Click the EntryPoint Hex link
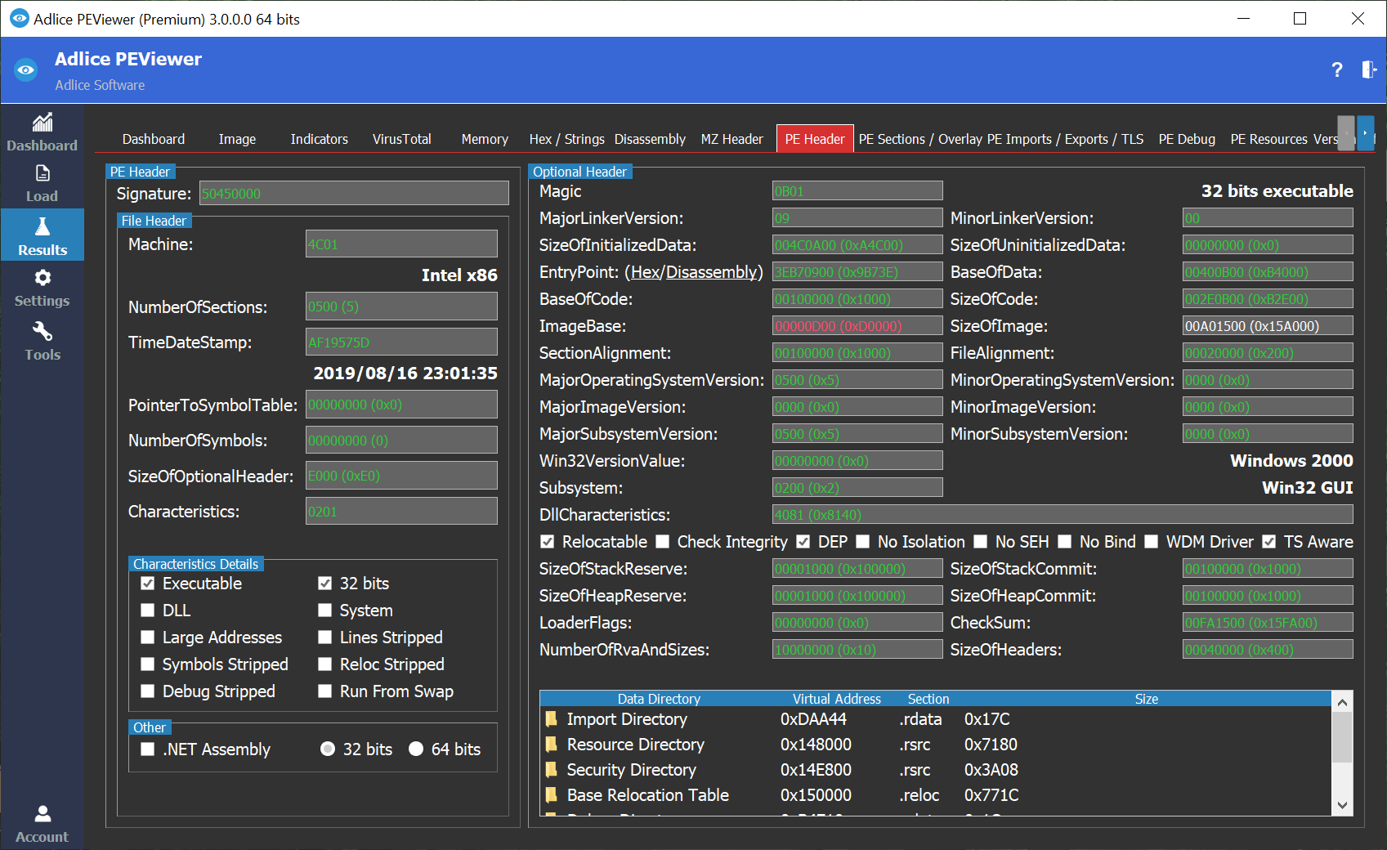Viewport: 1387px width, 850px height. [x=644, y=272]
